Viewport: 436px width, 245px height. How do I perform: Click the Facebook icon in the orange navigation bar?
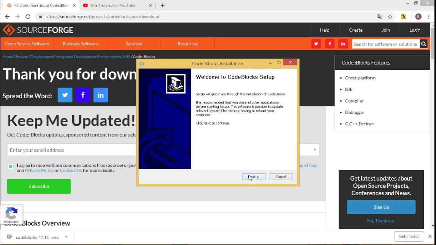(330, 44)
